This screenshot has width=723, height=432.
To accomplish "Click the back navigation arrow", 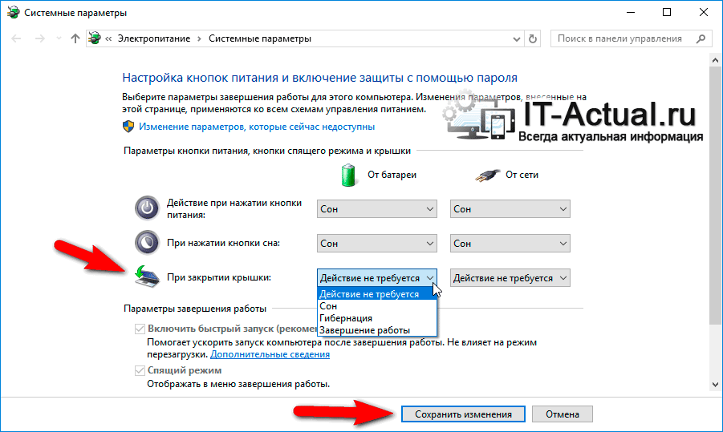I will pos(16,38).
